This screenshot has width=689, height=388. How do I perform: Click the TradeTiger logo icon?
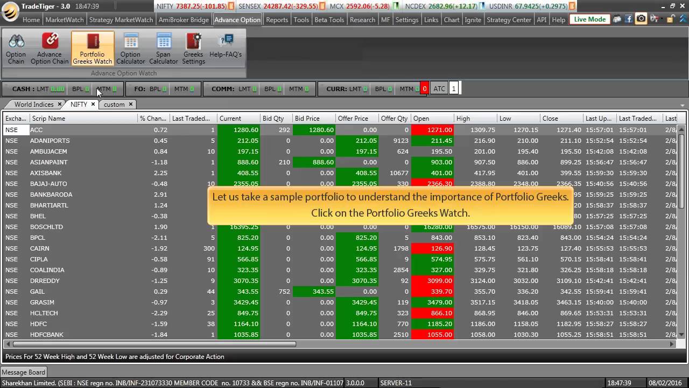point(10,12)
